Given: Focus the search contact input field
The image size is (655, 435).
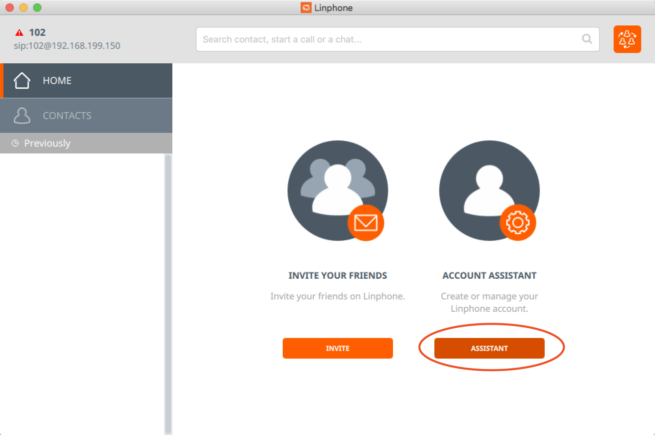Looking at the screenshot, I should (x=397, y=39).
